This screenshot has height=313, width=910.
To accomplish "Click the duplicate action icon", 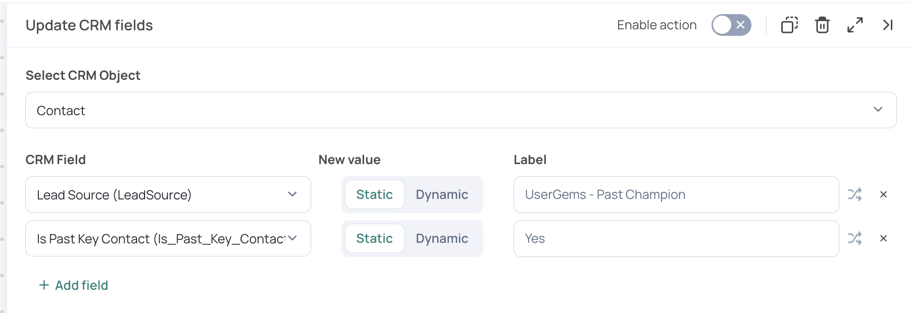I will click(789, 25).
